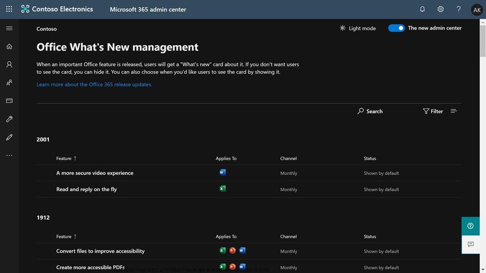This screenshot has width=486, height=273.
Task: Click Status header in 1912 section
Action: 370,236
